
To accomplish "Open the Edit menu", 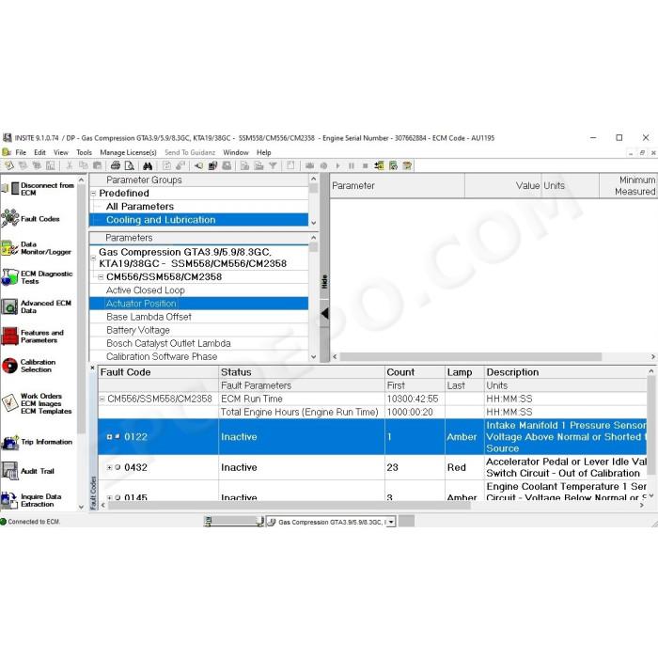I will tap(39, 152).
